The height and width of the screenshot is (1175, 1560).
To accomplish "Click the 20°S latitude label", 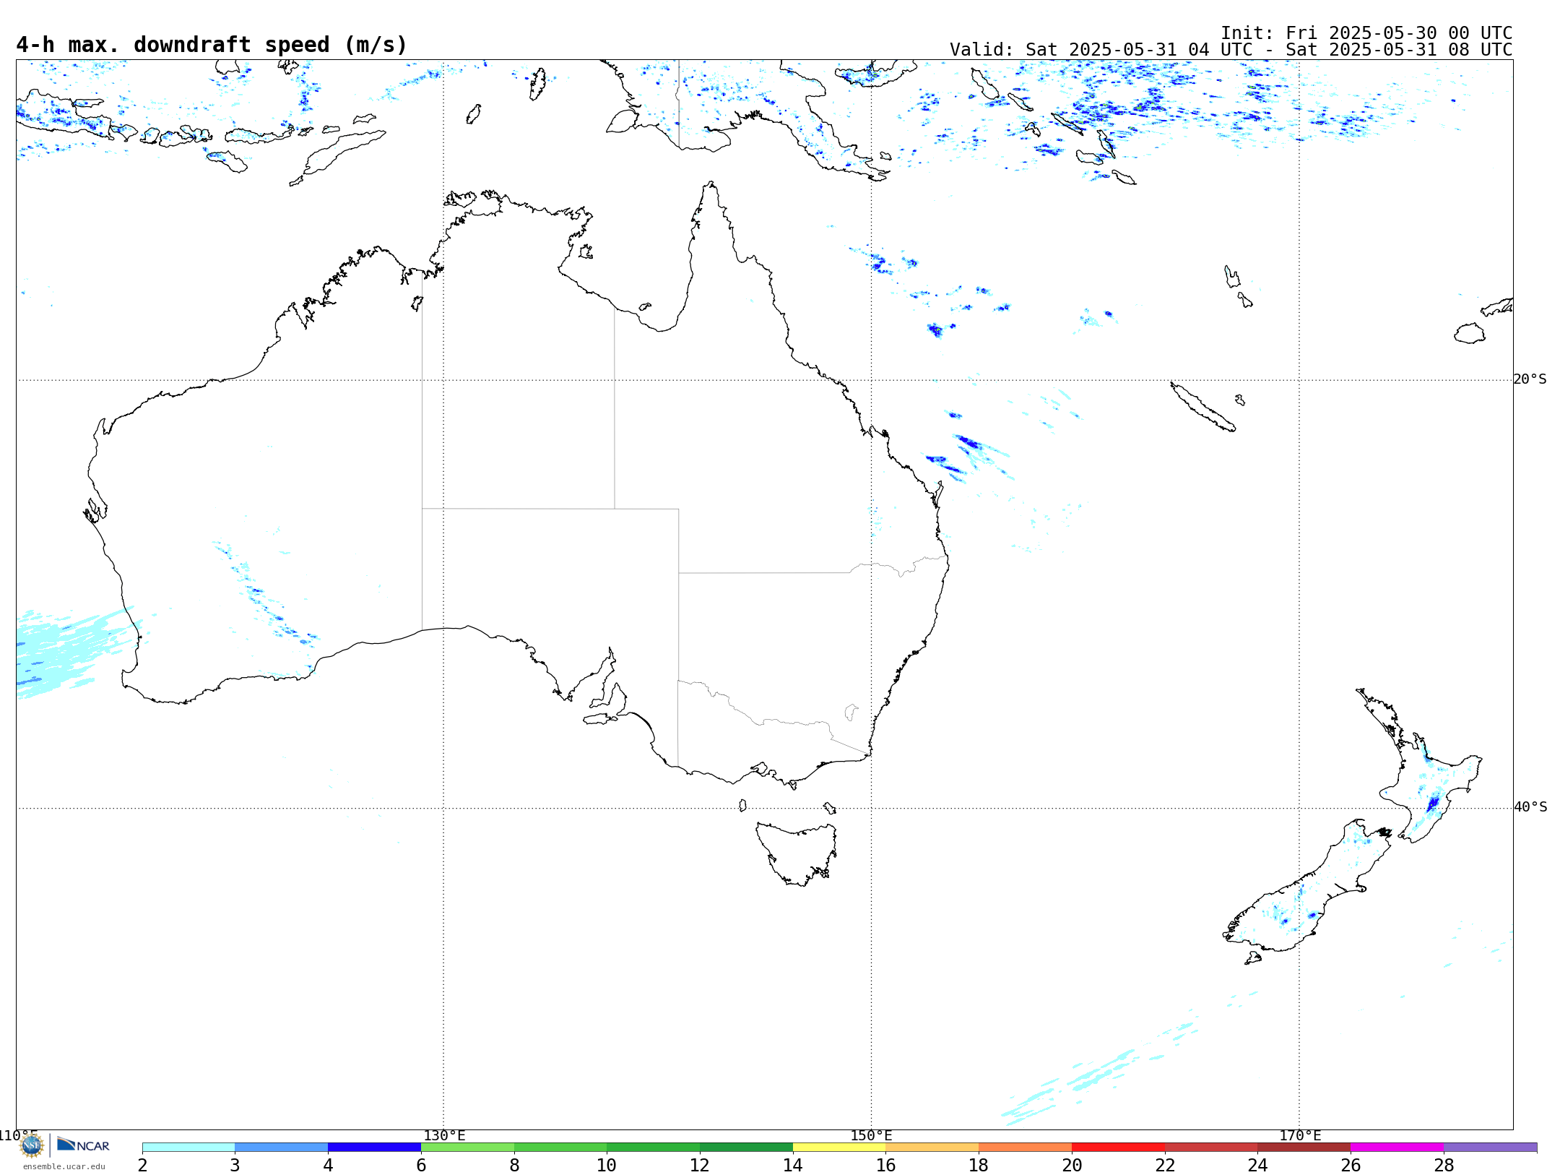I will point(1530,379).
